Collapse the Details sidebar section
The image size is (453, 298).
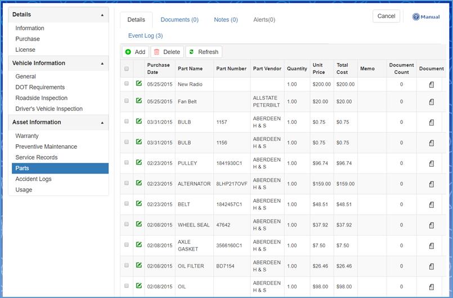(x=102, y=15)
